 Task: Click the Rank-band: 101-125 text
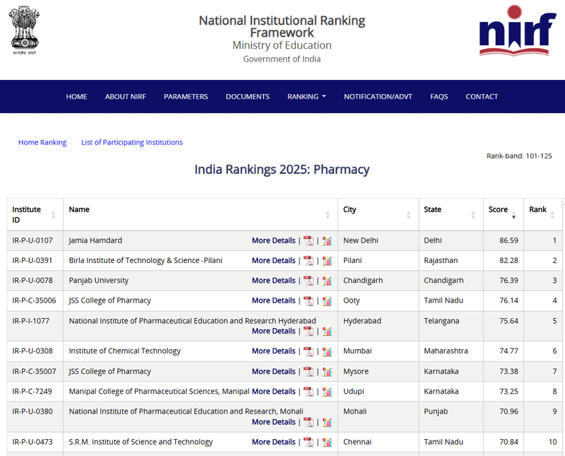519,156
